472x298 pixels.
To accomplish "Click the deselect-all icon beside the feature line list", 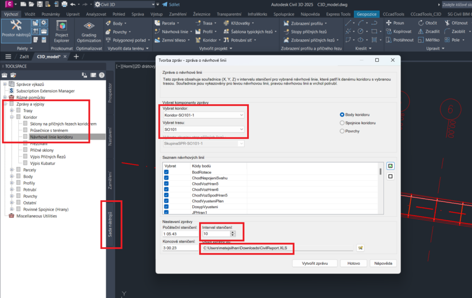I will tap(390, 176).
